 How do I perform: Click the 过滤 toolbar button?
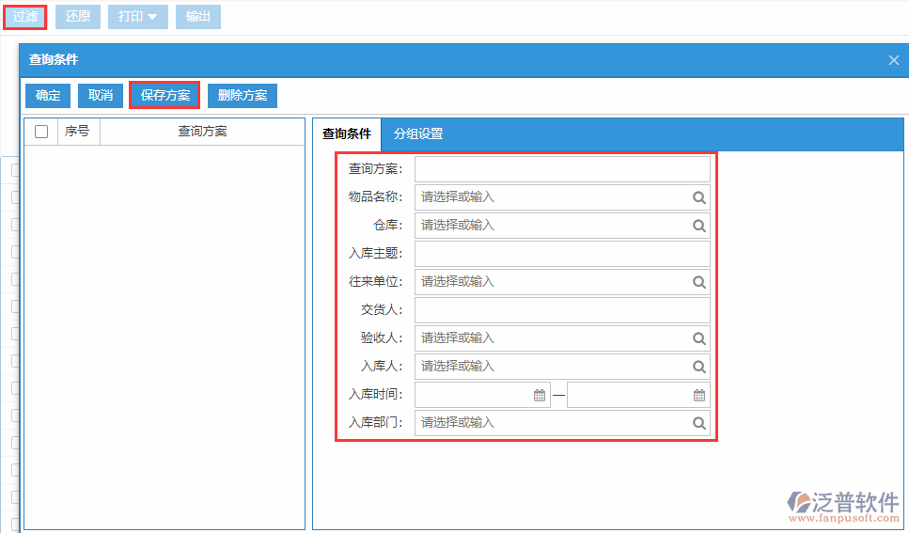coord(25,17)
